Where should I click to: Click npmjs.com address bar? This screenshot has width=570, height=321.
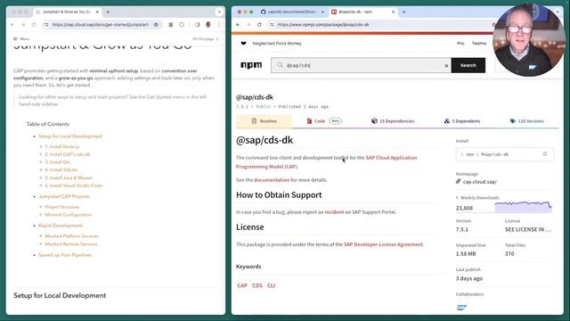[x=323, y=25]
